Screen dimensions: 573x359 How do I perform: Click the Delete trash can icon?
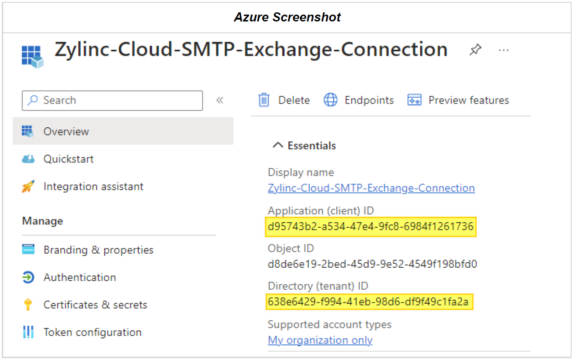click(x=264, y=100)
